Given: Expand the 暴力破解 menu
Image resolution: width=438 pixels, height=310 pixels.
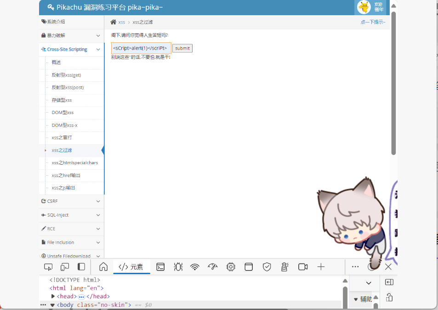Looking at the screenshot, I should [72, 35].
